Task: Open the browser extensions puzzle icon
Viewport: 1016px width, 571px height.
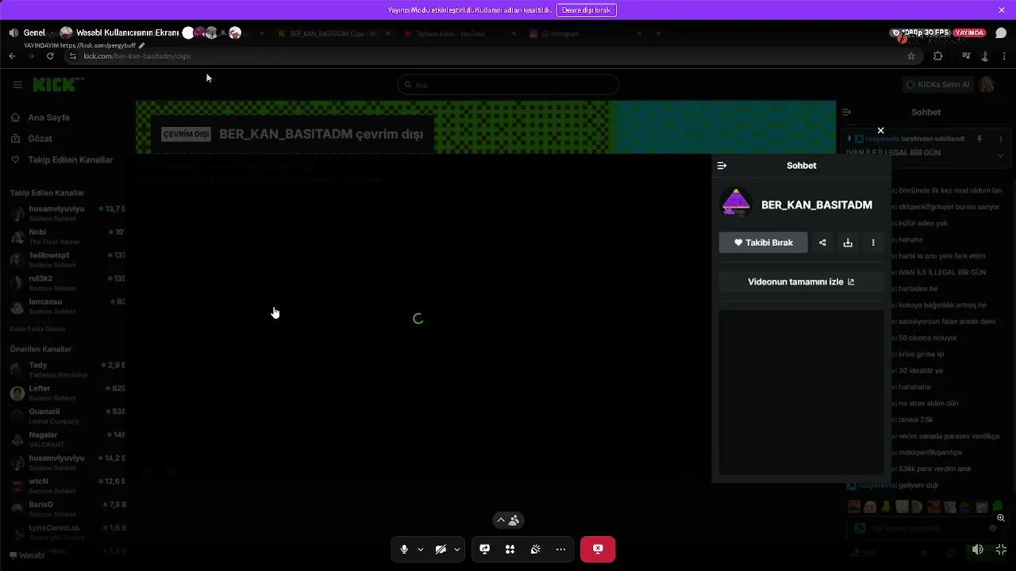Action: pyautogui.click(x=938, y=56)
